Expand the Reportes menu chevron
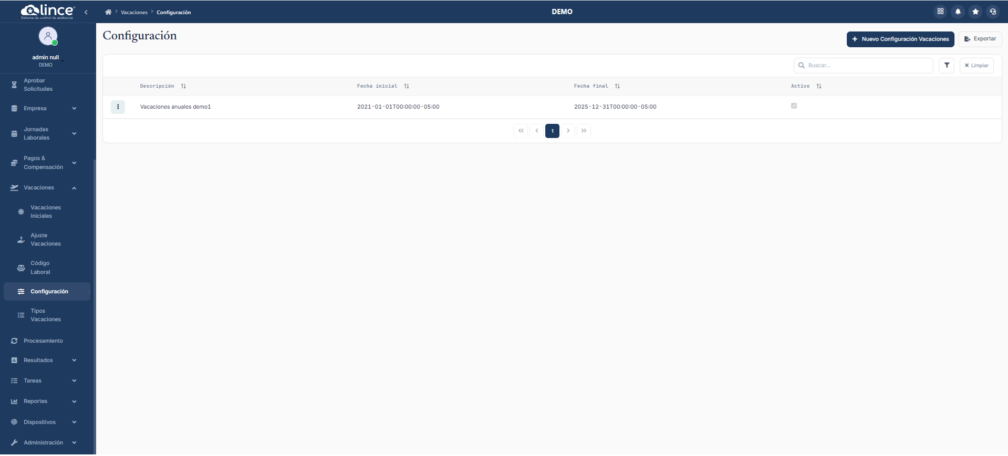The width and height of the screenshot is (1008, 456). pos(74,401)
